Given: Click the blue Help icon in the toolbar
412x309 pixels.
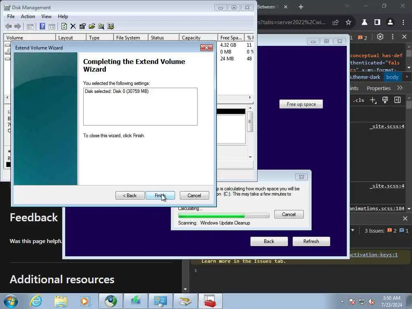Looking at the screenshot, I should [x=42, y=26].
